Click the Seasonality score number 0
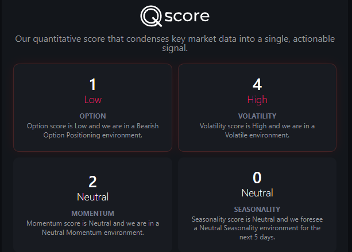352x252 pixels. (x=257, y=178)
